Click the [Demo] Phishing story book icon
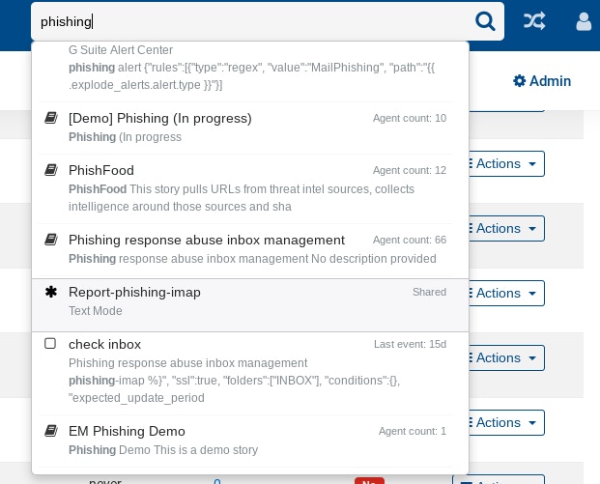This screenshot has width=600, height=484. click(x=51, y=118)
